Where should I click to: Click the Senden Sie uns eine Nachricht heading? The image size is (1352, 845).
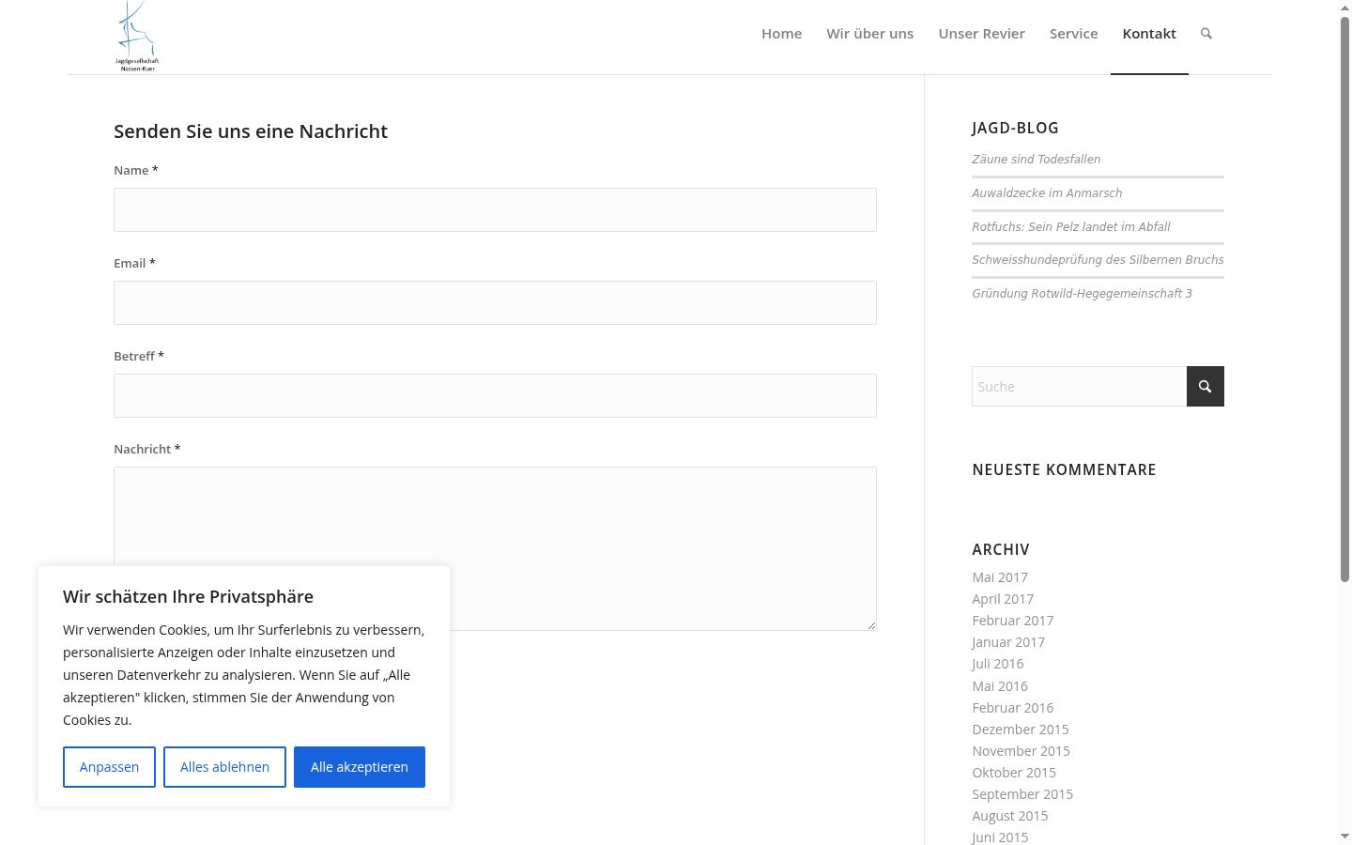point(251,131)
